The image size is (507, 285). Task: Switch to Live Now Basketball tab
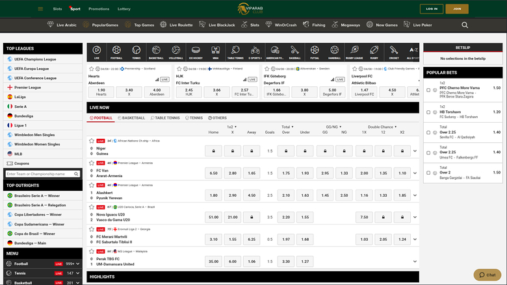tap(131, 118)
